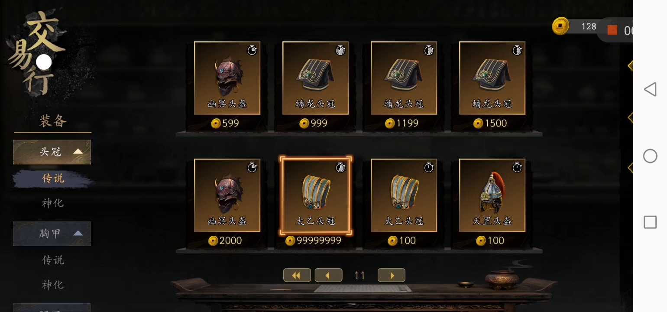
Task: Select the 蟠龙头冠 item priced 999
Action: (315, 78)
